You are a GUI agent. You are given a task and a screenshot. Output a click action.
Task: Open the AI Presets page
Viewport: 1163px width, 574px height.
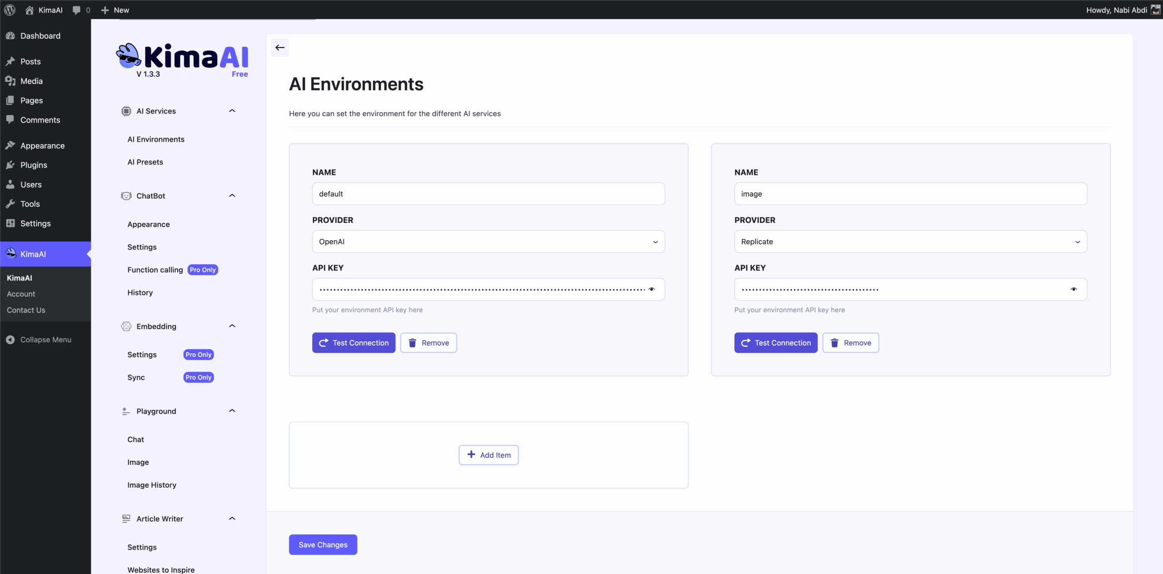pyautogui.click(x=144, y=162)
